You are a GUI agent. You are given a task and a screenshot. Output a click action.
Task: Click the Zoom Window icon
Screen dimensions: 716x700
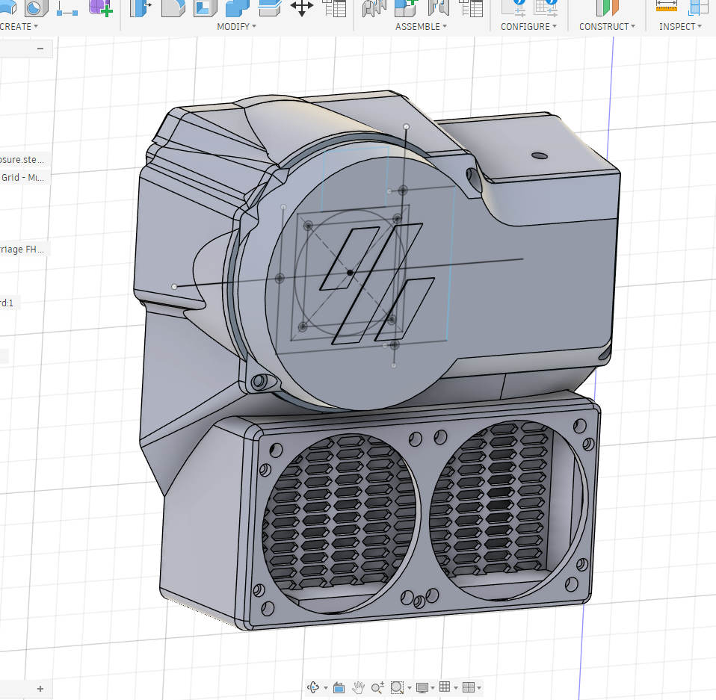(x=397, y=687)
